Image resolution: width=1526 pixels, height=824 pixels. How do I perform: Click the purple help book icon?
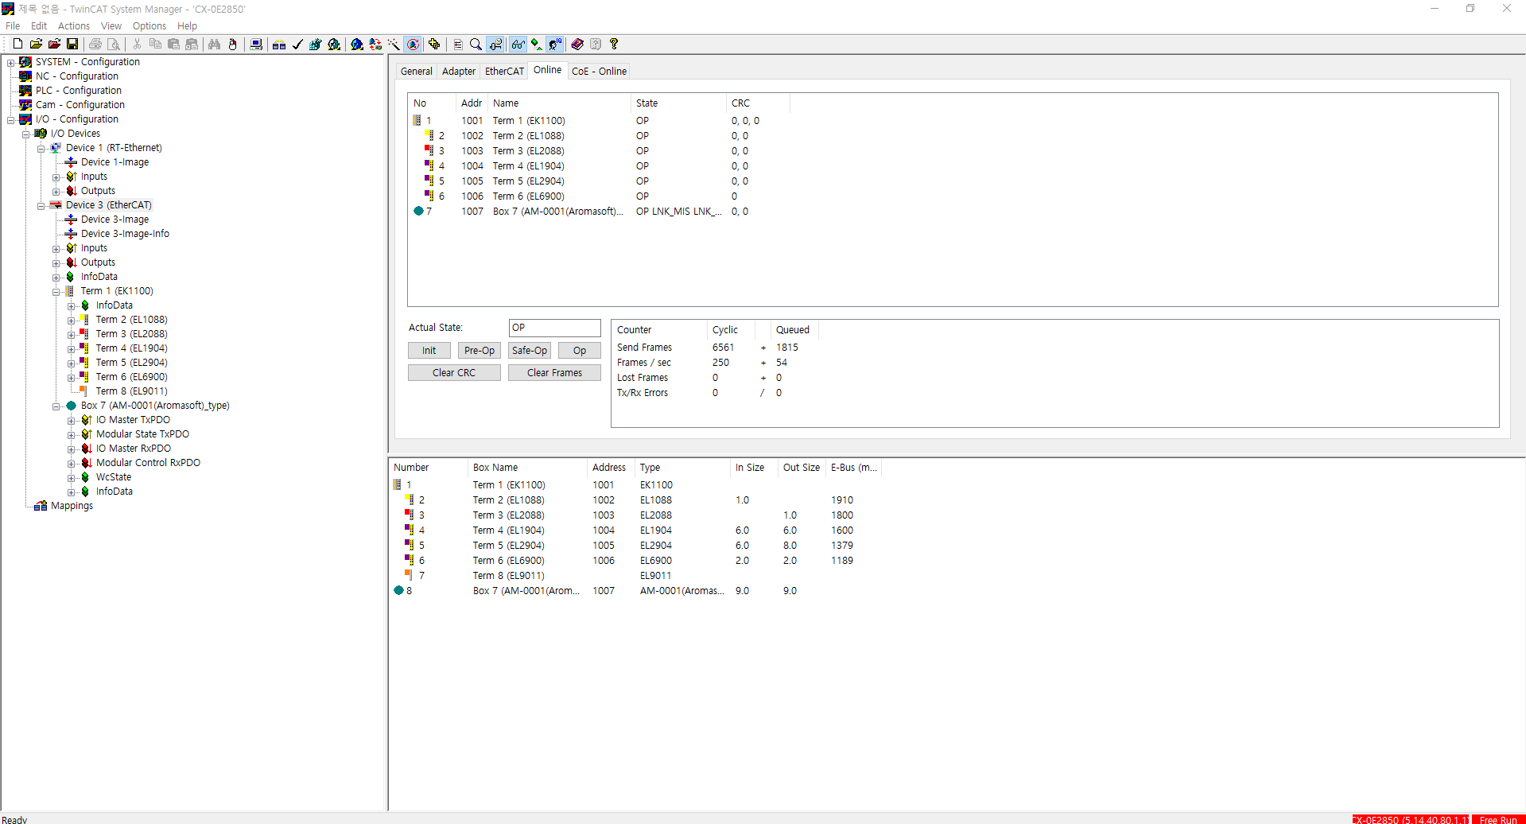pos(577,45)
